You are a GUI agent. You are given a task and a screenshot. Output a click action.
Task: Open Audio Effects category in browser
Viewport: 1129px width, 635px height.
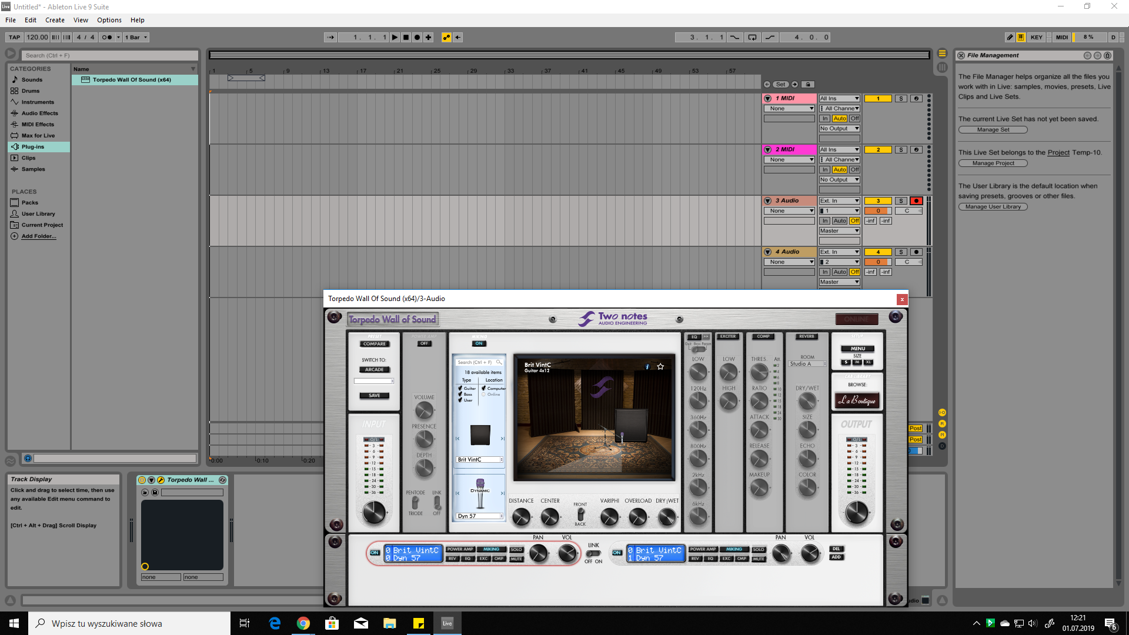pyautogui.click(x=39, y=113)
